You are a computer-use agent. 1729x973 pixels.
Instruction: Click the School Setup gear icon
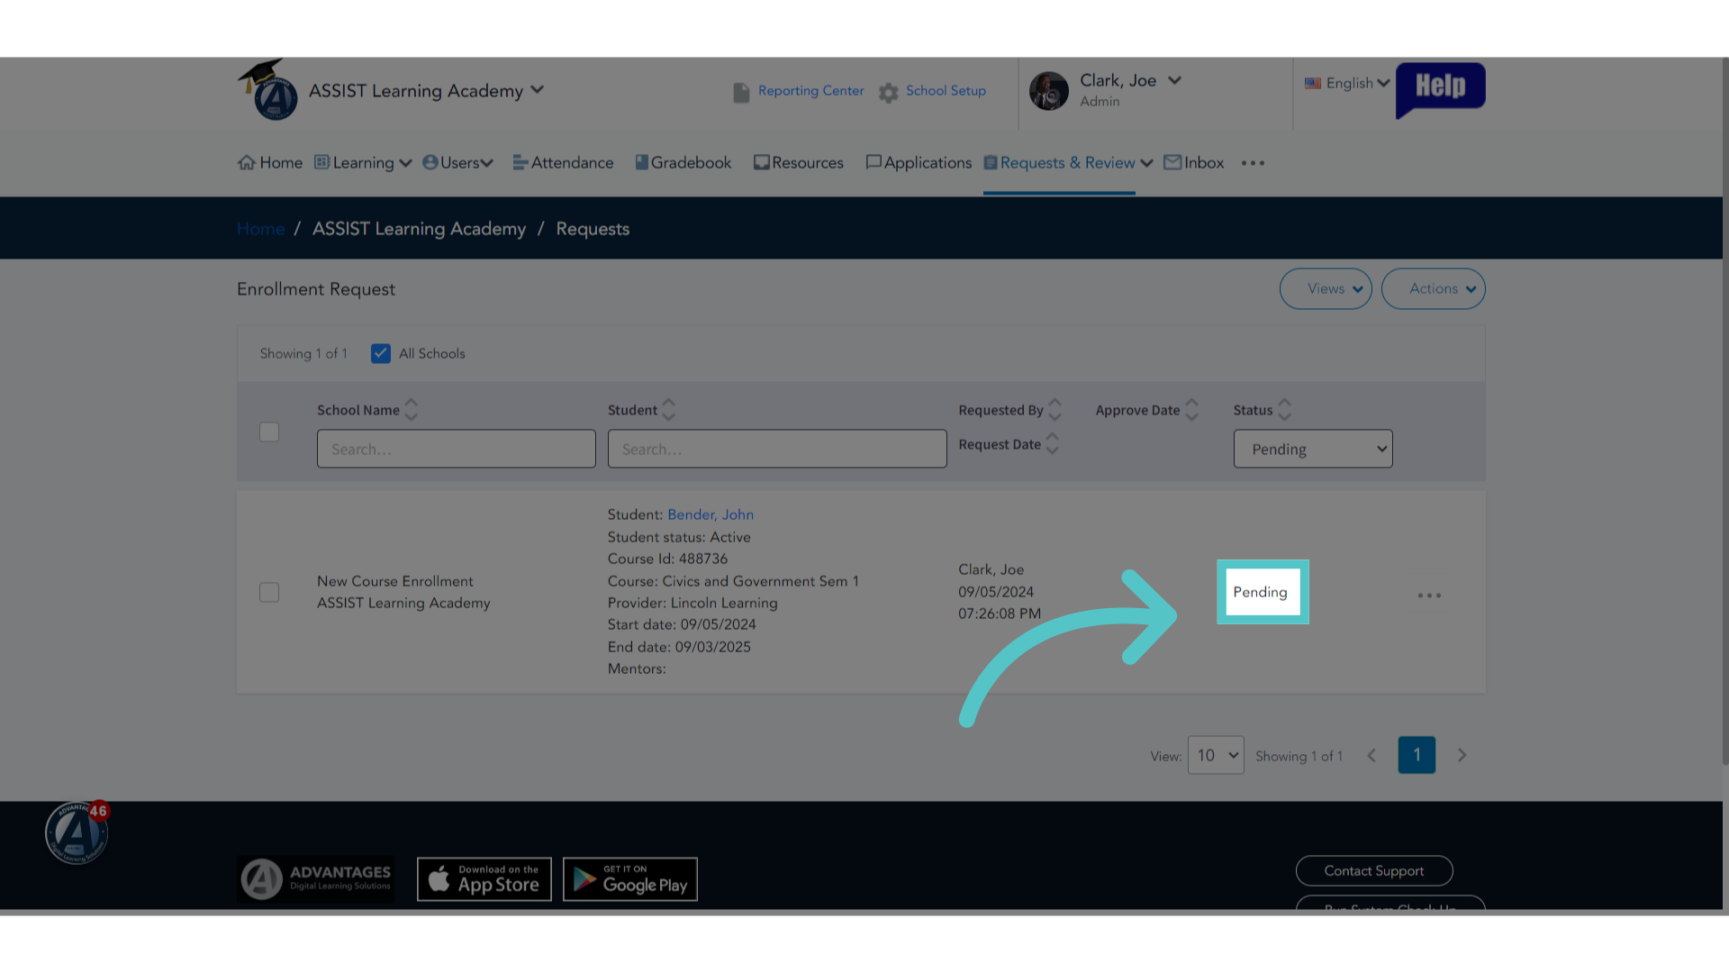click(889, 93)
